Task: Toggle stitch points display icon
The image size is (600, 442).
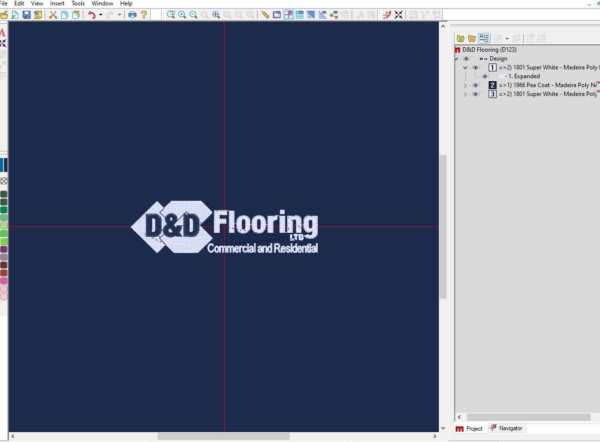Action: point(333,15)
